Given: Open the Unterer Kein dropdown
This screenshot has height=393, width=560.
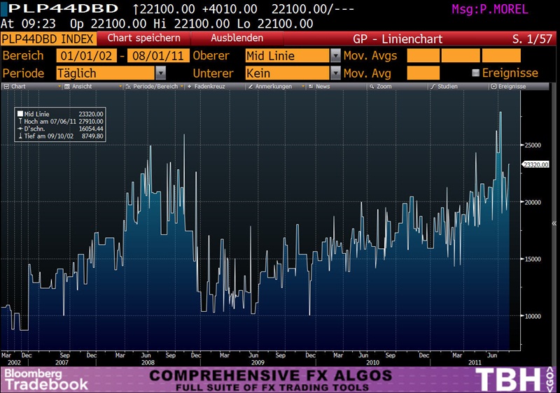Looking at the screenshot, I should click(x=335, y=73).
